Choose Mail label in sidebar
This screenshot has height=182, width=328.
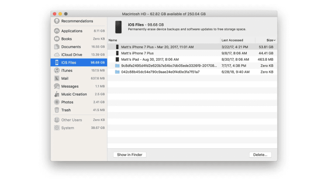[65, 78]
